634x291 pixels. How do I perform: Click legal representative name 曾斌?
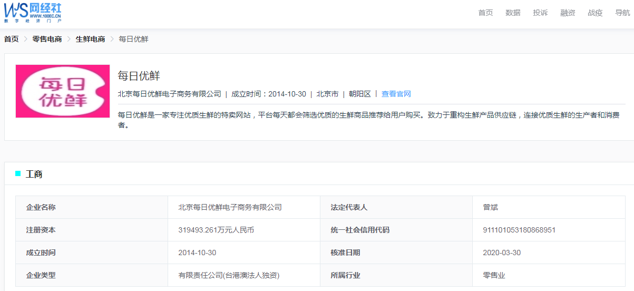pyautogui.click(x=490, y=207)
